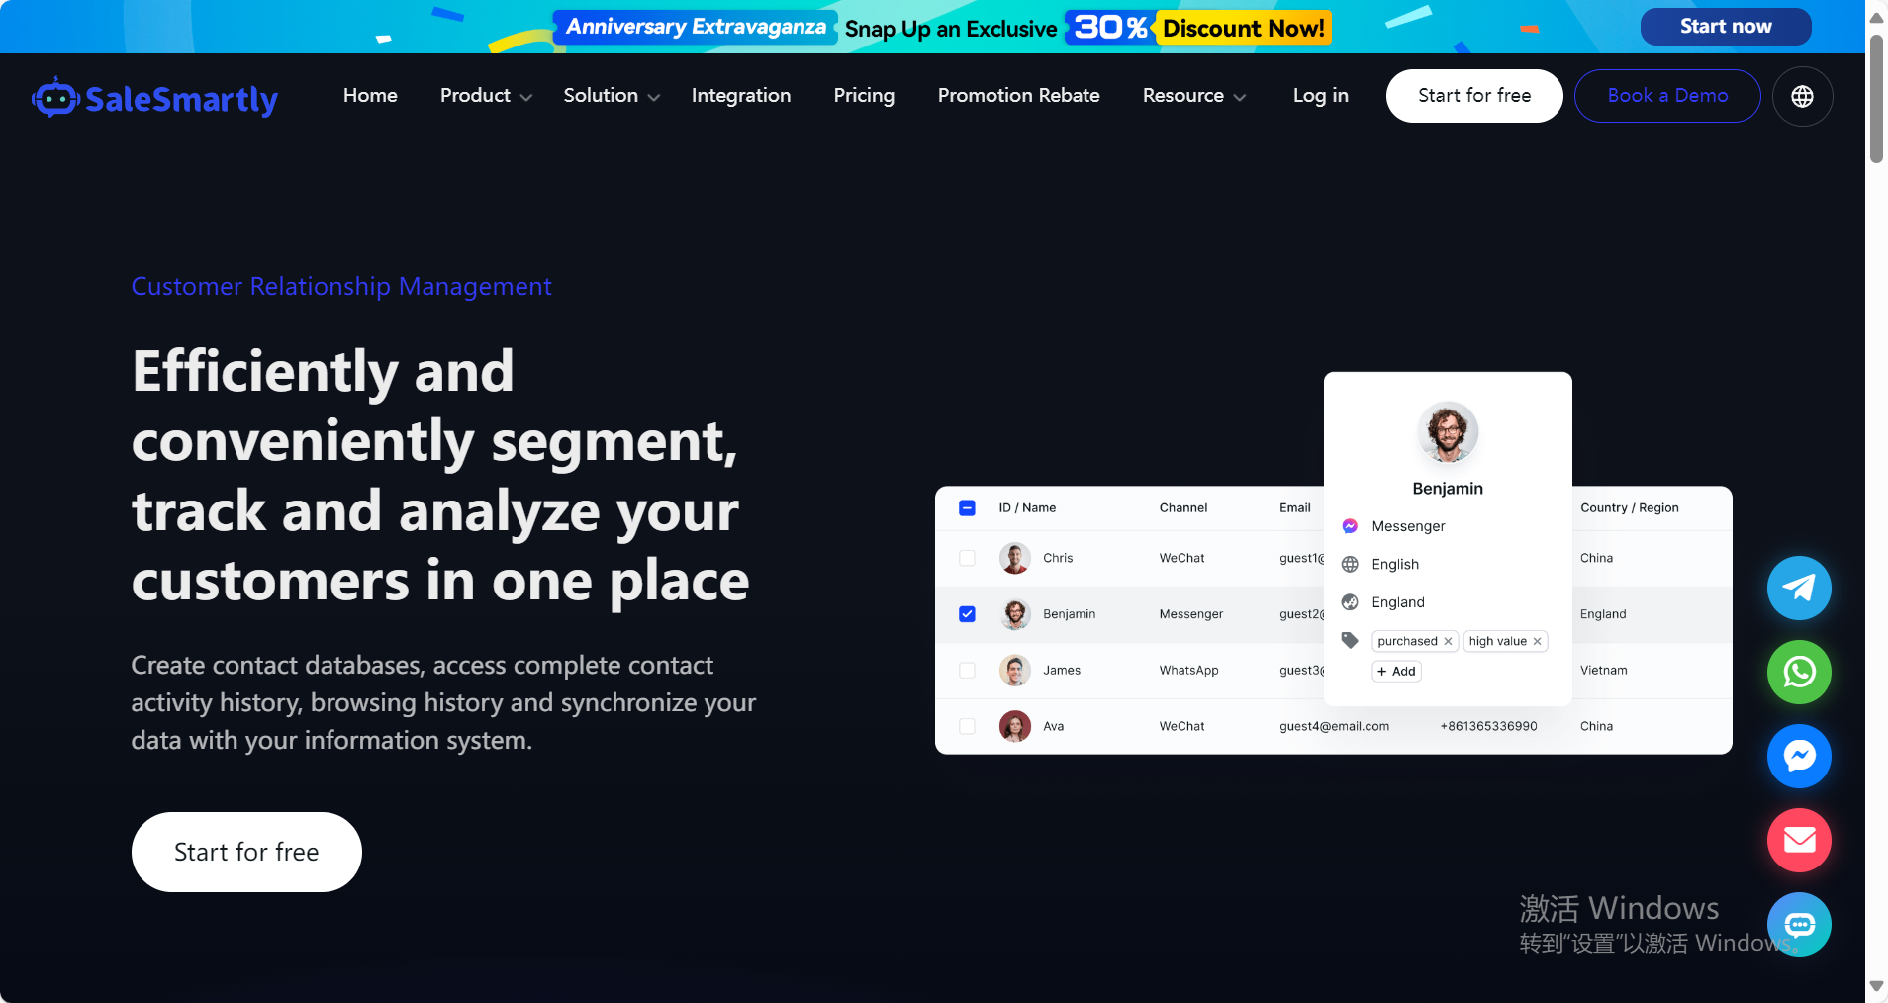Open the language globe selector
The image size is (1888, 1003).
1802,96
